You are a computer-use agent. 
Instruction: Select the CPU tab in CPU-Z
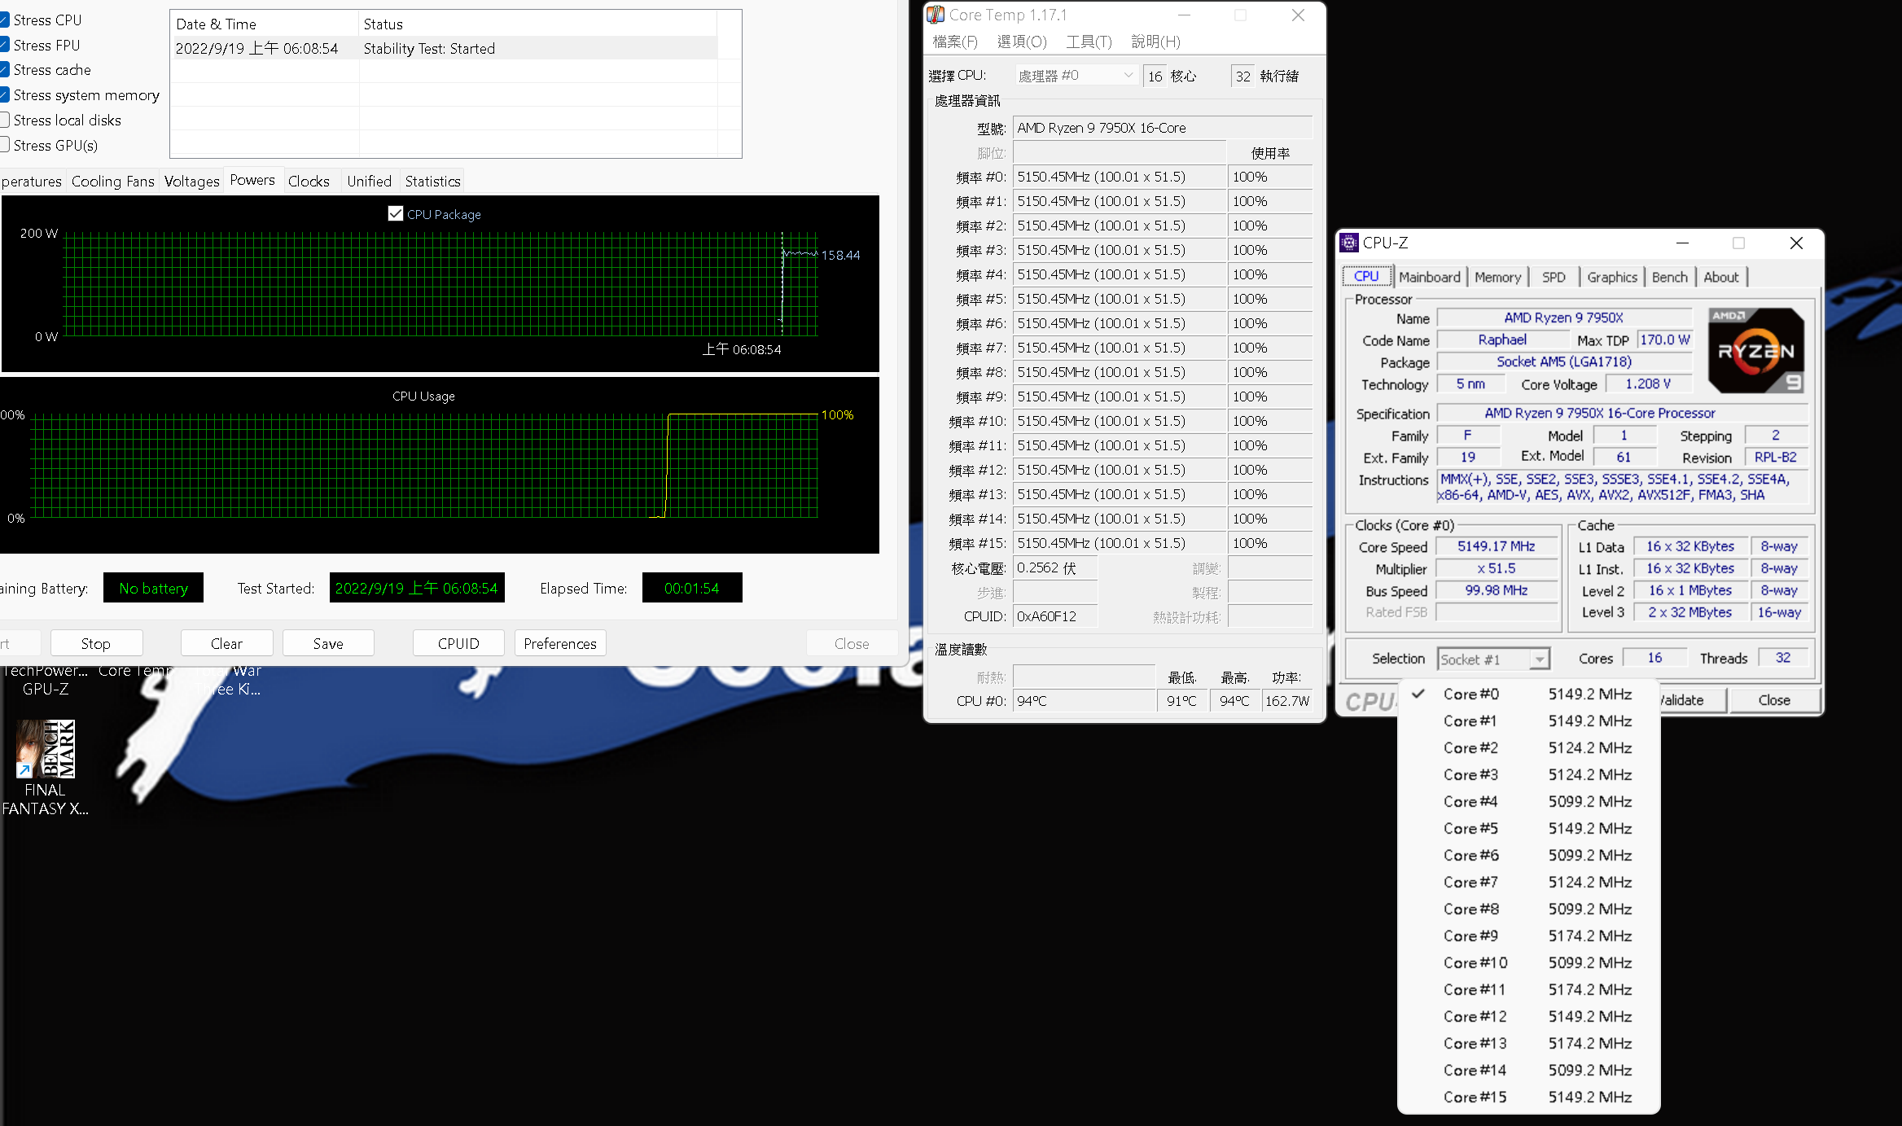click(1366, 277)
